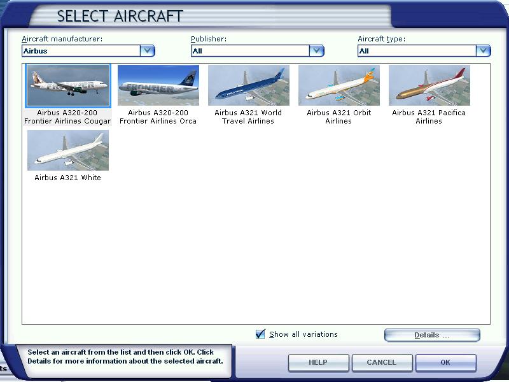Image resolution: width=509 pixels, height=382 pixels.
Task: Click the 'Airbus A321 White' caption text
Action: pyautogui.click(x=68, y=178)
